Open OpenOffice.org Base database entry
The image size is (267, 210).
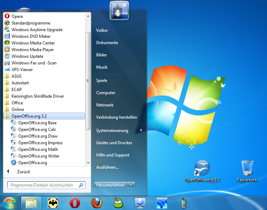[x=37, y=123]
